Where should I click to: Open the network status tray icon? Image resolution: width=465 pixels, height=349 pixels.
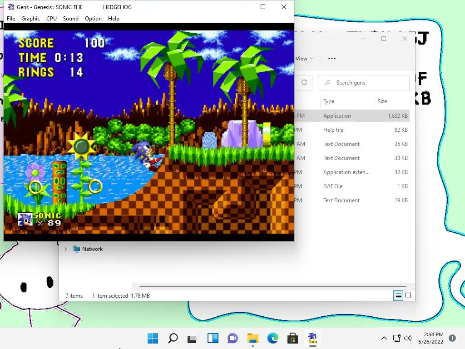click(x=397, y=338)
